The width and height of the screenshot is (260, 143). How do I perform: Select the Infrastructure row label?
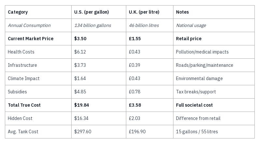pyautogui.click(x=38, y=65)
